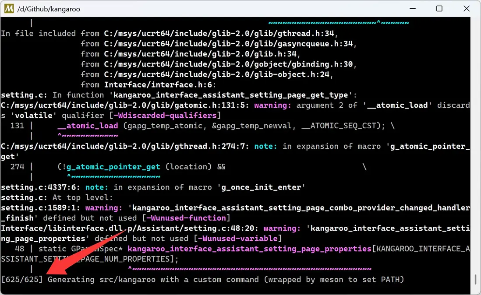Image resolution: width=481 pixels, height=295 pixels.
Task: Click the '[625/625]' build progress counter
Action: [22, 280]
